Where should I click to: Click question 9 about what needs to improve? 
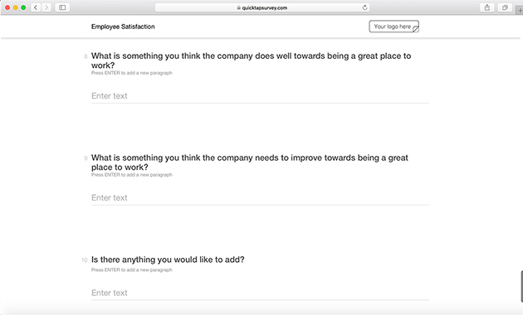[250, 162]
